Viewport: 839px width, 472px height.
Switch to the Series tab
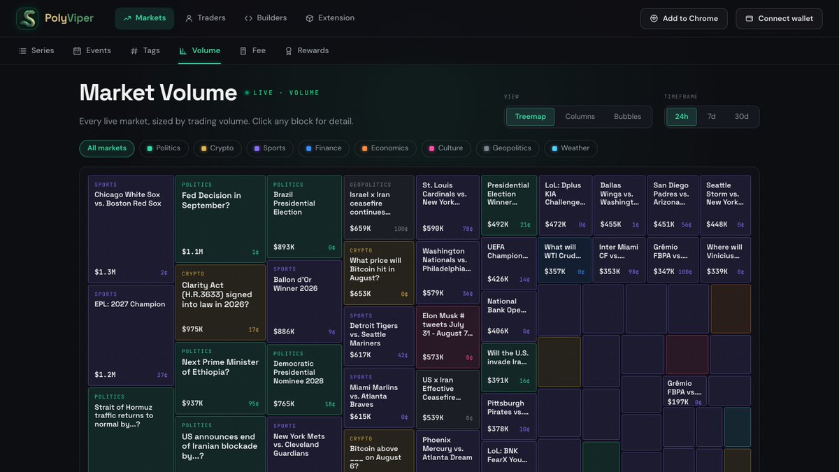tap(36, 51)
